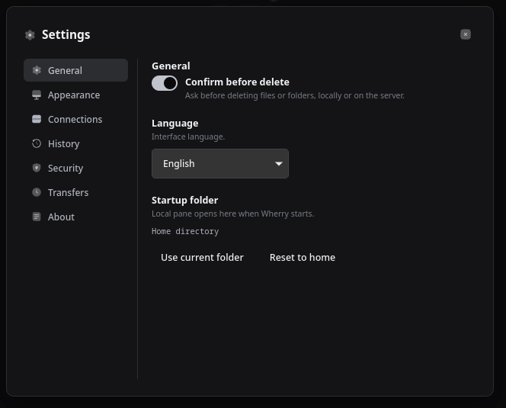Click Use current folder button
Viewport: 506px width, 408px height.
[x=202, y=257]
